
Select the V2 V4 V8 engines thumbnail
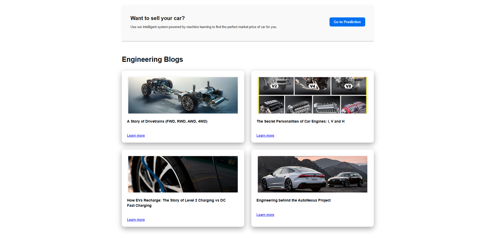(x=312, y=95)
